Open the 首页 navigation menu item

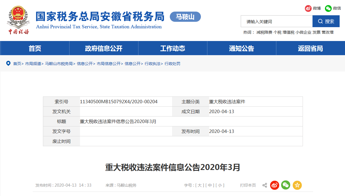(35, 48)
